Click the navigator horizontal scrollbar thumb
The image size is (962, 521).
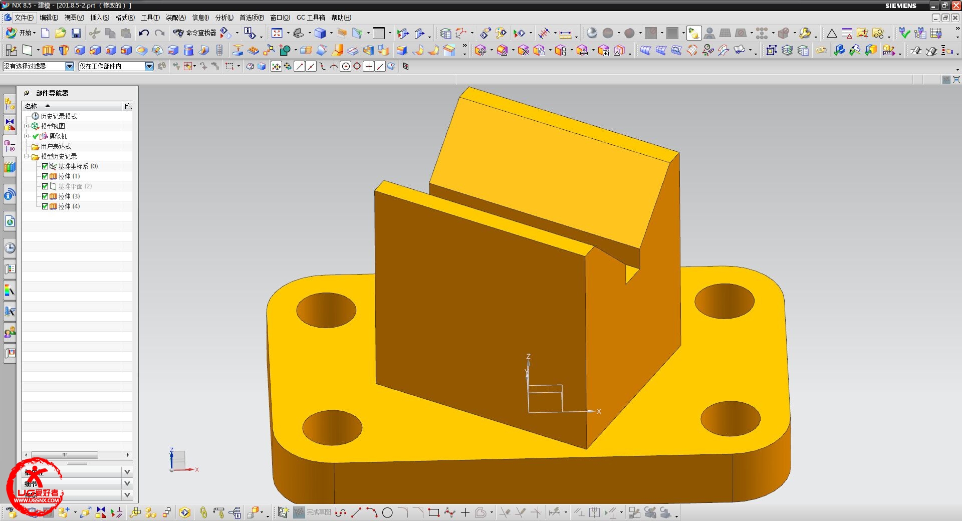pyautogui.click(x=64, y=455)
